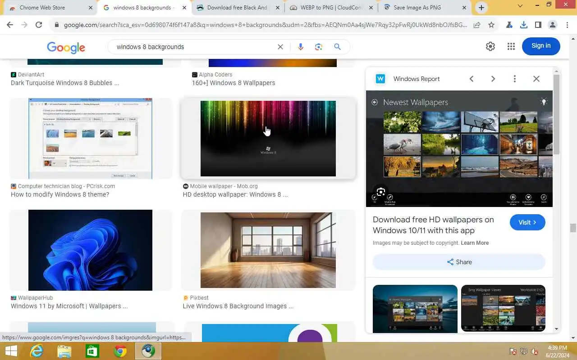The image size is (577, 360).
Task: Switch to Download free Black And tab
Action: pyautogui.click(x=237, y=8)
